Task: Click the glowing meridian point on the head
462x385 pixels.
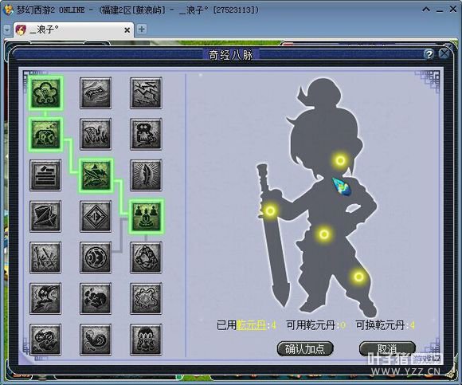Action: 341,161
